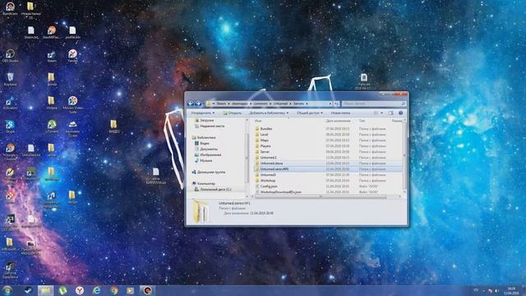The height and width of the screenshot is (296, 526).
Task: Click in the Explorer search field
Action: point(374,104)
